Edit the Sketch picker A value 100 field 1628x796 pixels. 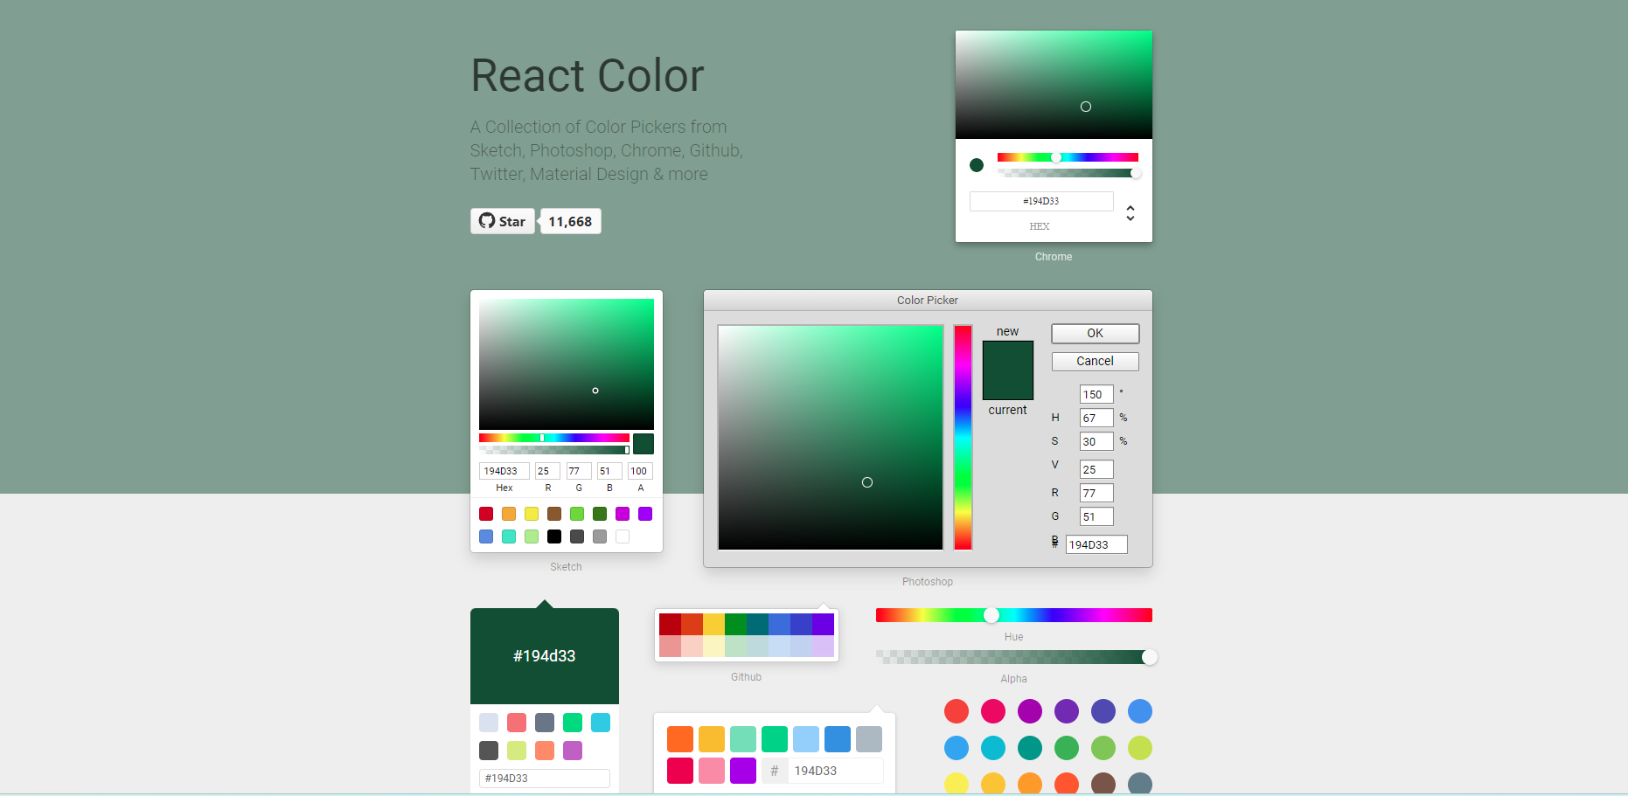point(640,471)
